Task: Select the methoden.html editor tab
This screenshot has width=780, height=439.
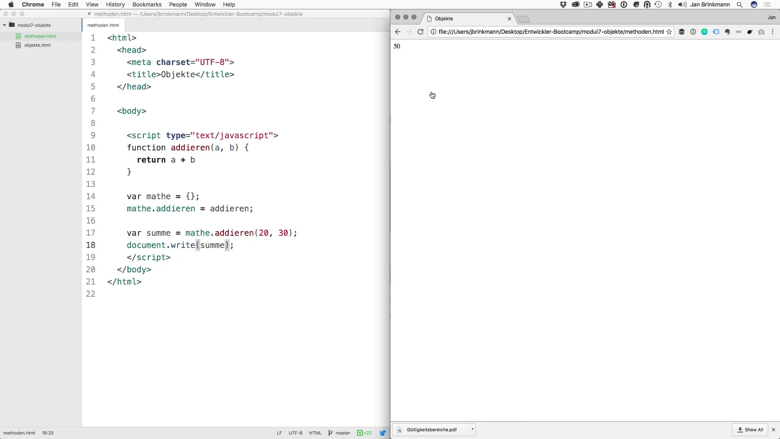Action: tap(103, 25)
